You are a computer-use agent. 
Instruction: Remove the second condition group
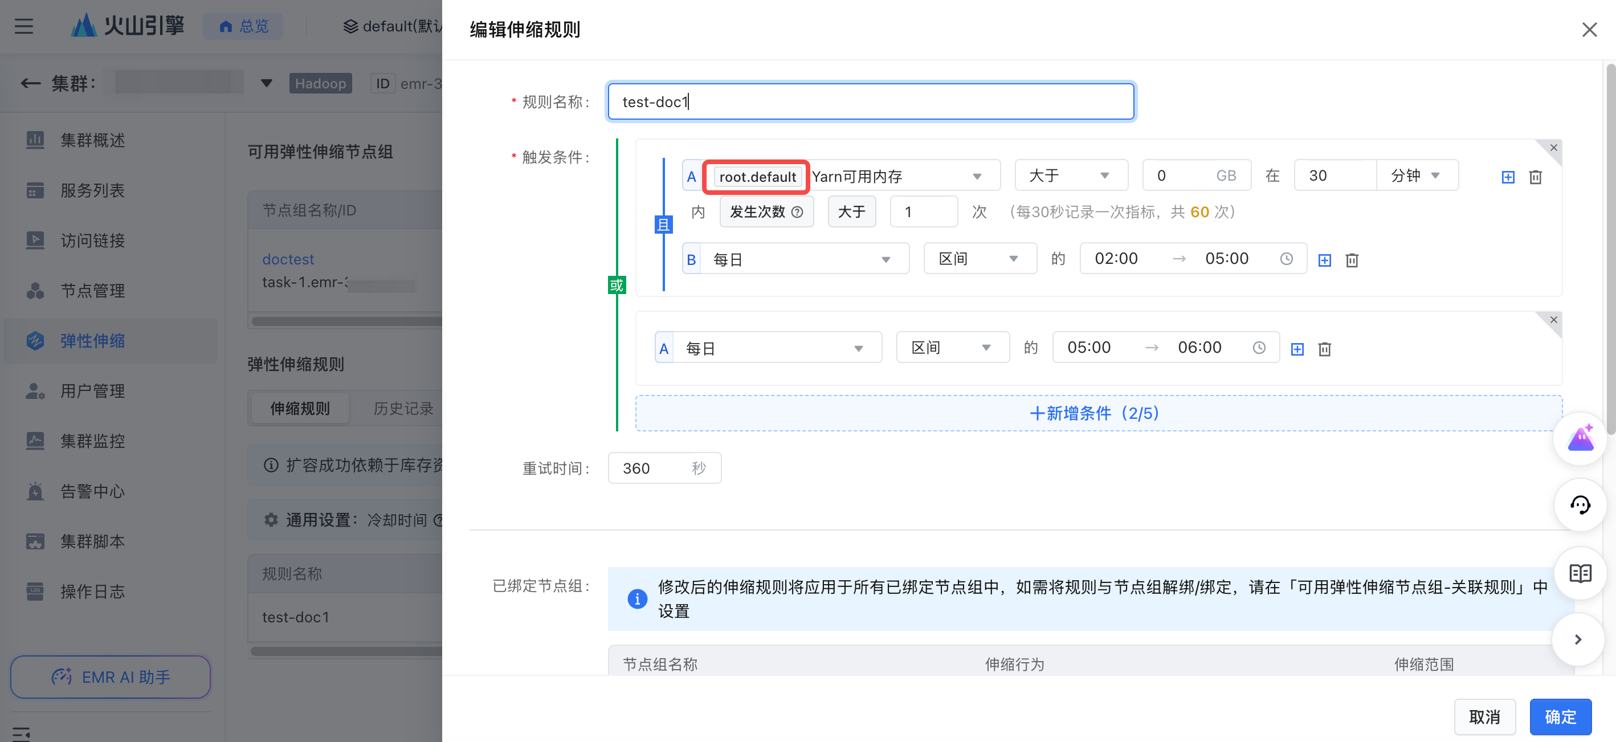point(1553,320)
